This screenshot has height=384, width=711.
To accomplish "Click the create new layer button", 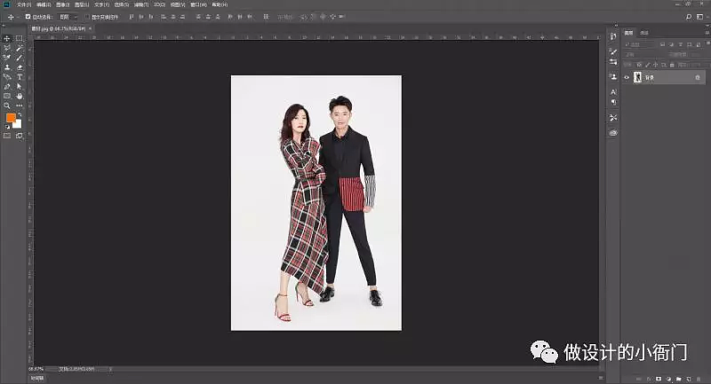I will pyautogui.click(x=689, y=379).
